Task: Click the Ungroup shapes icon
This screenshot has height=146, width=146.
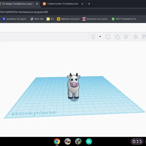Action: tap(117, 37)
